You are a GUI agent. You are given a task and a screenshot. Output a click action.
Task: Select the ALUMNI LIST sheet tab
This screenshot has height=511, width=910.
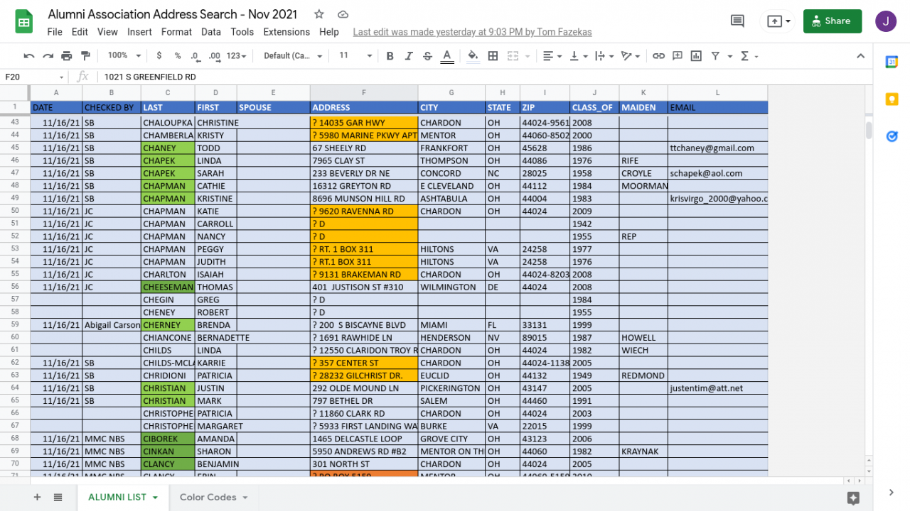[122, 498]
